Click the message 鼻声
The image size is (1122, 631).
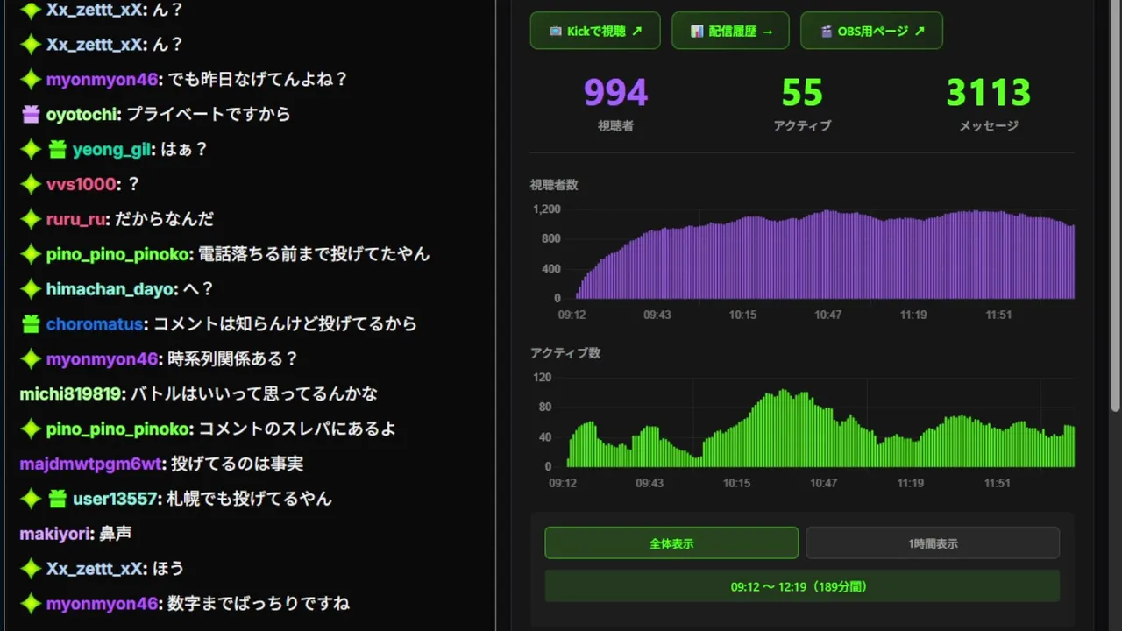115,534
